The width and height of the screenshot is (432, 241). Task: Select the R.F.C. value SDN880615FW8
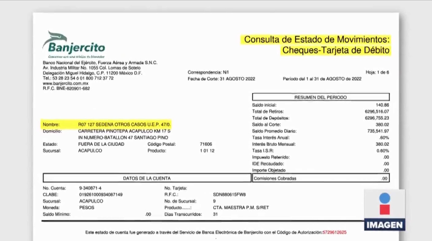pyautogui.click(x=229, y=194)
